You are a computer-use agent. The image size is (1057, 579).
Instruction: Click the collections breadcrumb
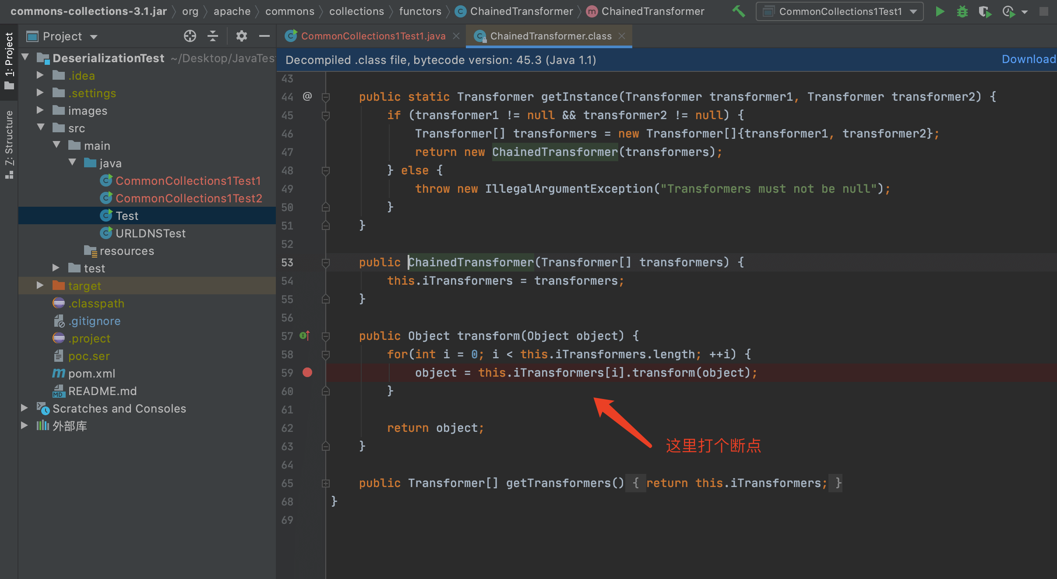click(x=356, y=11)
